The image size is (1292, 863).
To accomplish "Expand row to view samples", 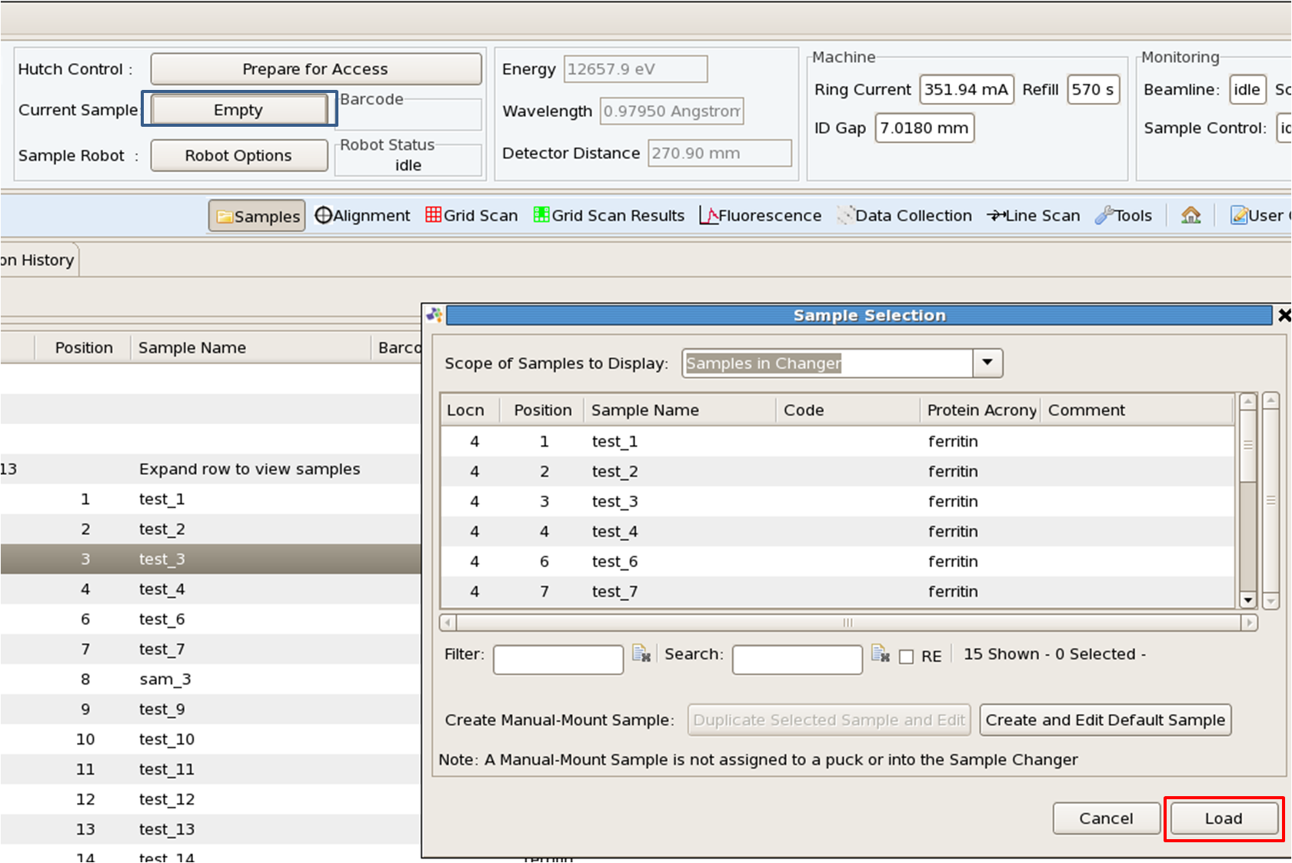I will (249, 469).
